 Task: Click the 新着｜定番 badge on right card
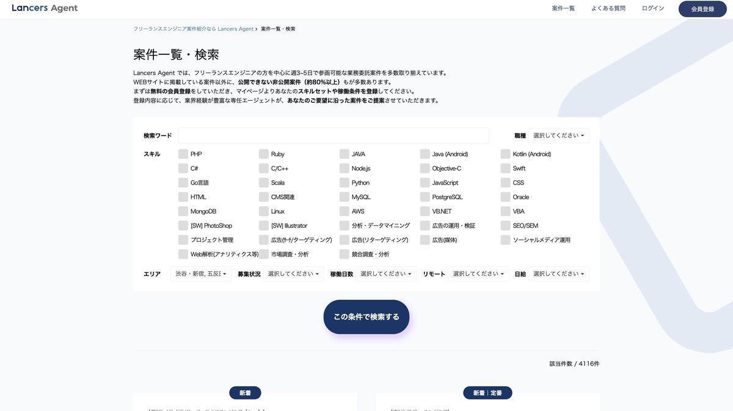click(x=487, y=393)
